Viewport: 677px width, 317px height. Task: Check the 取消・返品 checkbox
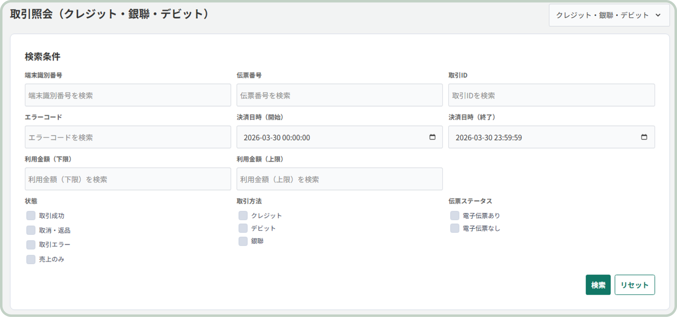[31, 230]
